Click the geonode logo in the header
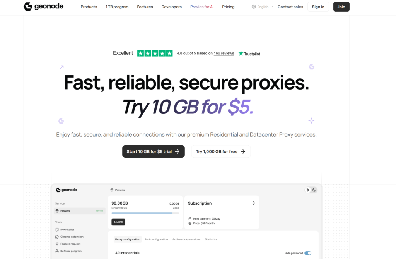 (43, 7)
